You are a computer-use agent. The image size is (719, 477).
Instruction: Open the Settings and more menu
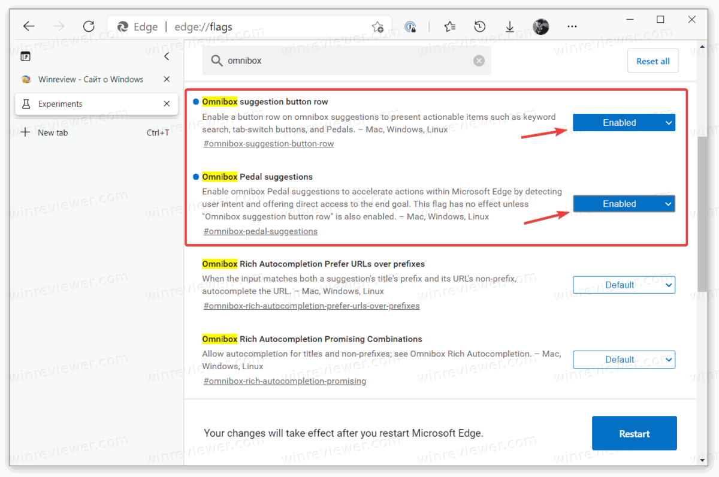pyautogui.click(x=572, y=26)
